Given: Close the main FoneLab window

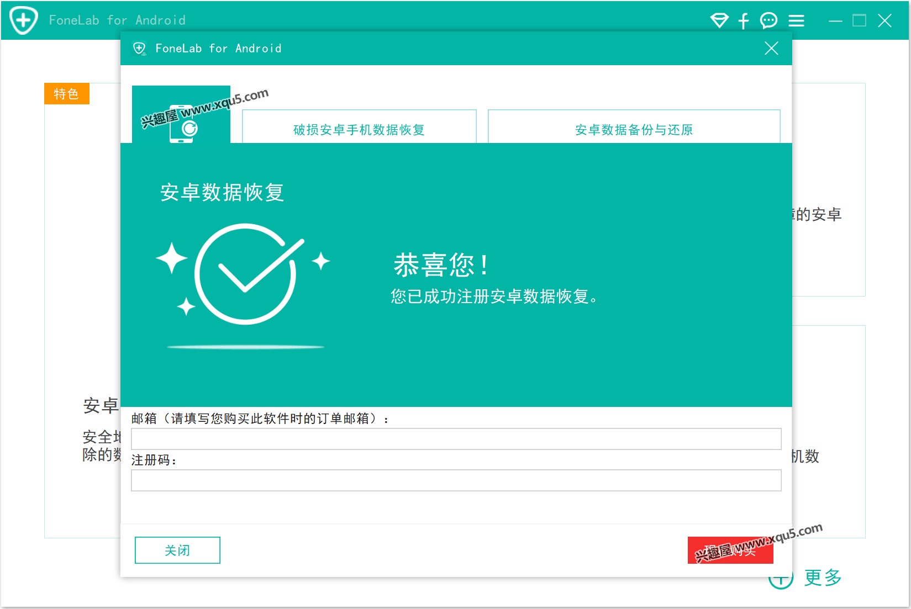Looking at the screenshot, I should [x=884, y=21].
